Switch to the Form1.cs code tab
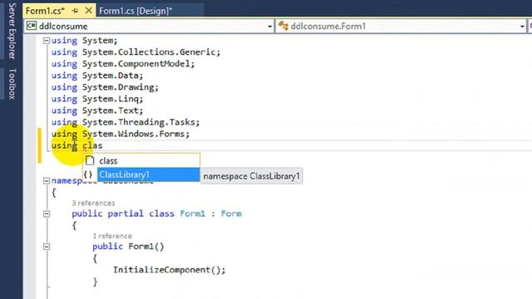 tap(45, 11)
